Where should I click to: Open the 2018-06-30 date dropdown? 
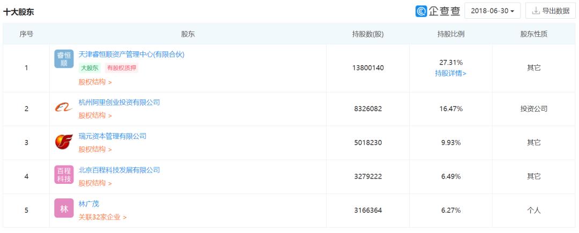click(492, 11)
